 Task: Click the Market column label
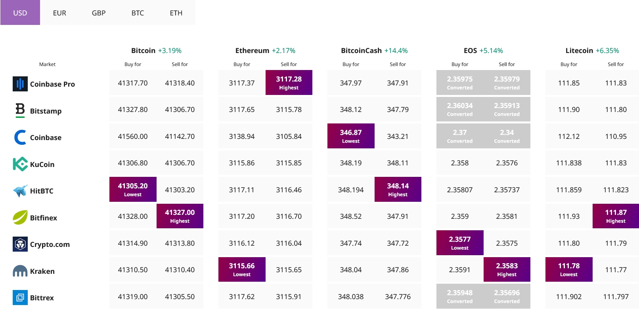coord(47,64)
